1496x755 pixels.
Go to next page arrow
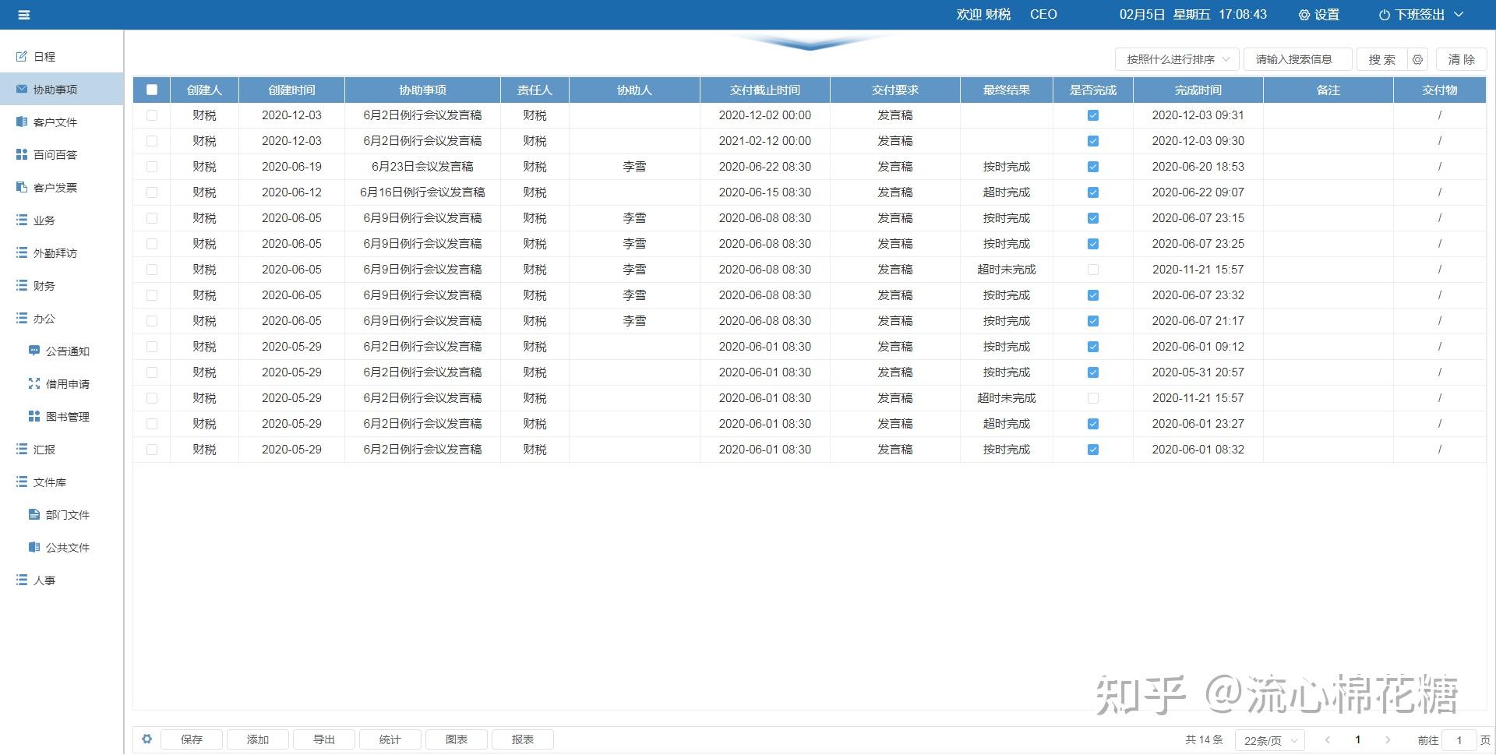tap(1388, 740)
